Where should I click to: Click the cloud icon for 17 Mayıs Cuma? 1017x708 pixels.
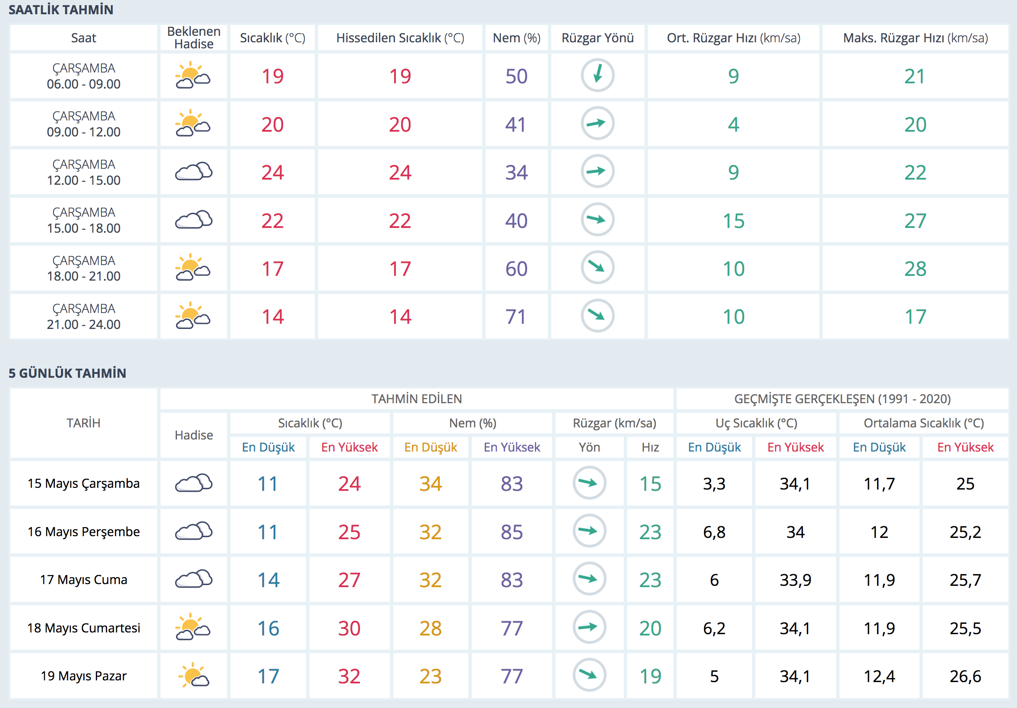(x=193, y=579)
